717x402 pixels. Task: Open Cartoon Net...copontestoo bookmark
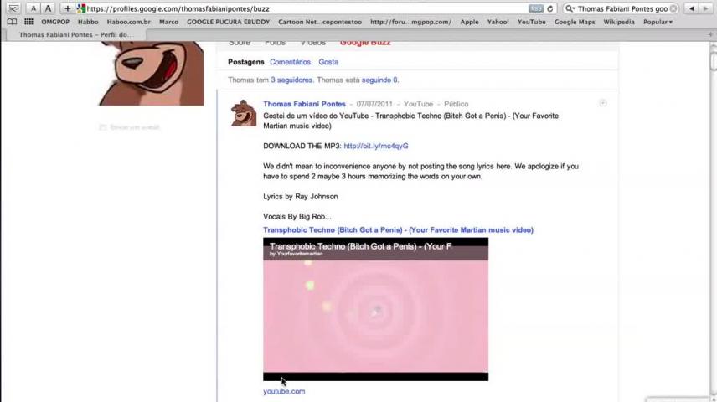(x=320, y=22)
